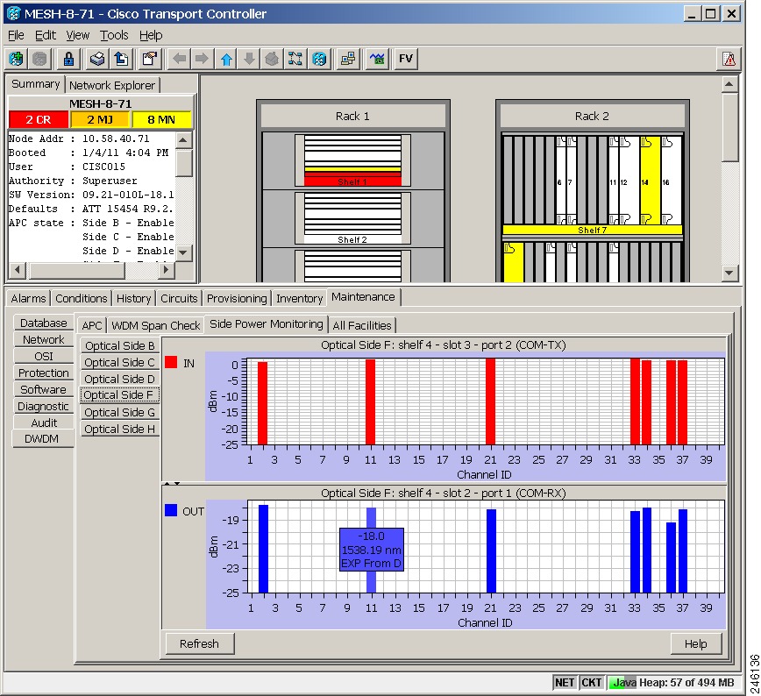This screenshot has height=696, width=761.
Task: Open the Edit menu
Action: tap(45, 35)
